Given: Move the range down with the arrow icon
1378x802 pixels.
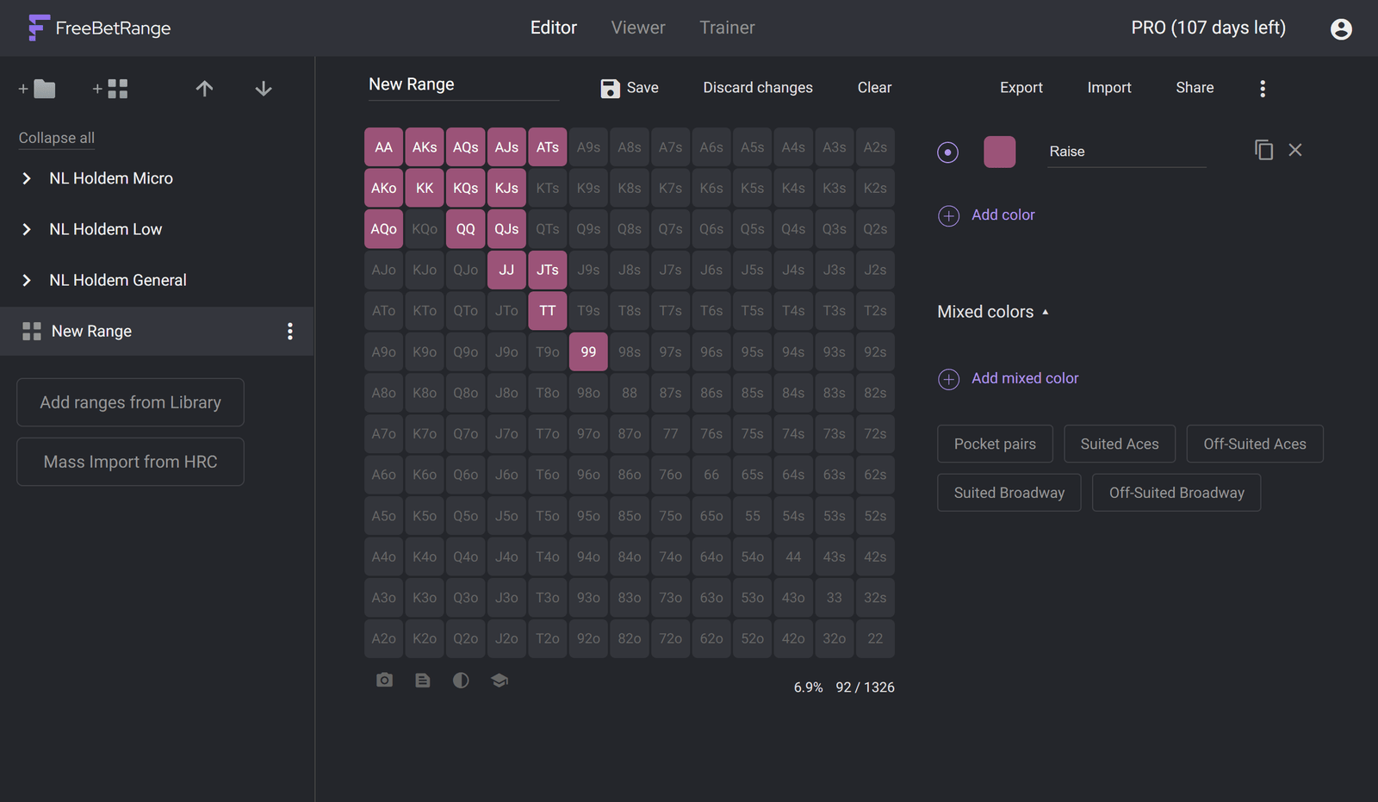Looking at the screenshot, I should (264, 89).
